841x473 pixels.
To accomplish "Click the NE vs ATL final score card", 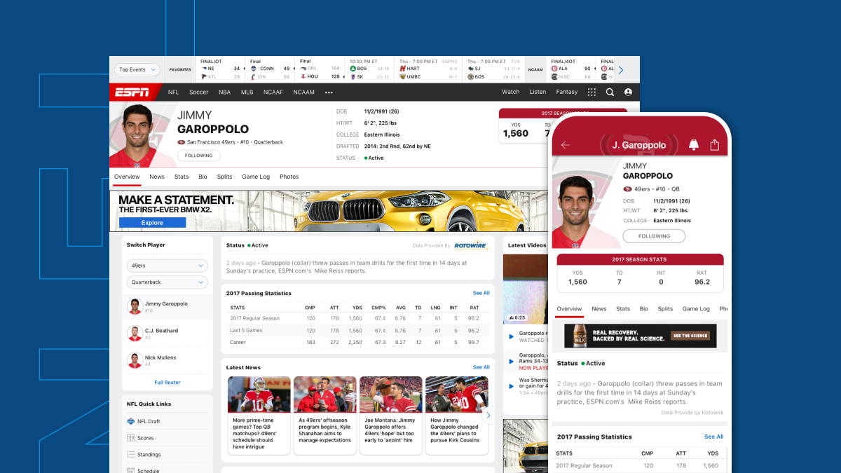I will pyautogui.click(x=220, y=70).
